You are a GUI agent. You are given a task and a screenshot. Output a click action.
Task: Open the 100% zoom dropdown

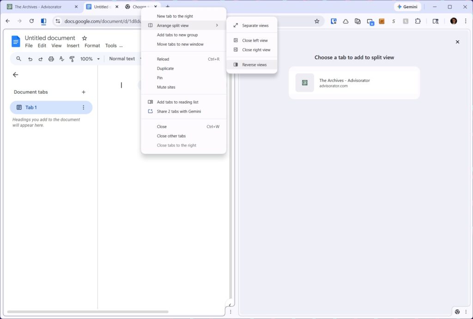tap(90, 59)
